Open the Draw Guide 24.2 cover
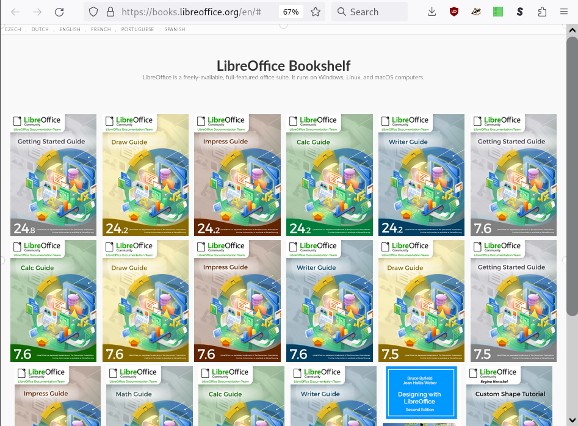 click(x=146, y=175)
